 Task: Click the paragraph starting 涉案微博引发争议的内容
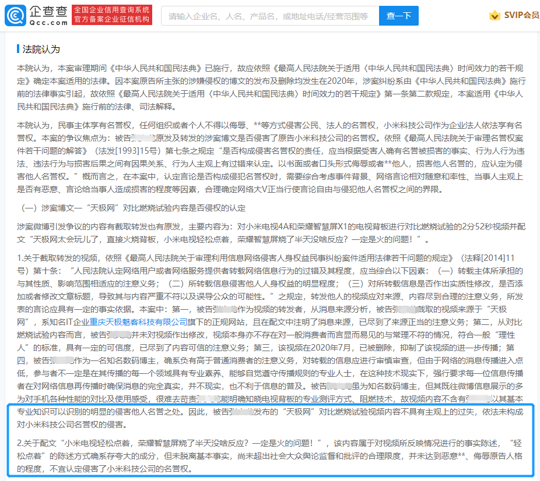click(x=271, y=233)
